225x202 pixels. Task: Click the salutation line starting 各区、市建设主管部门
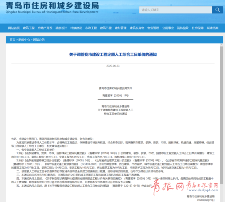52,139
